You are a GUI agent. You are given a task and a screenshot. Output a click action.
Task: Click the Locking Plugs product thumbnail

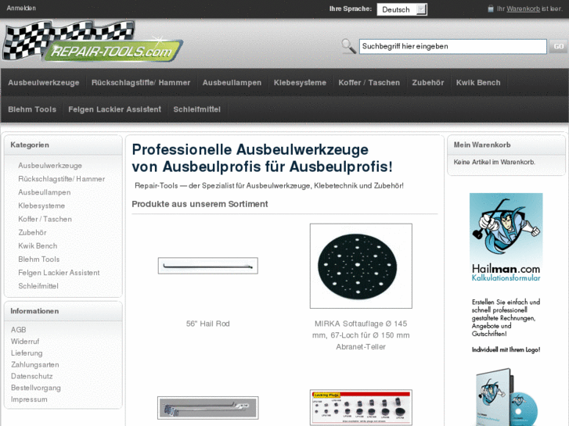pos(361,407)
